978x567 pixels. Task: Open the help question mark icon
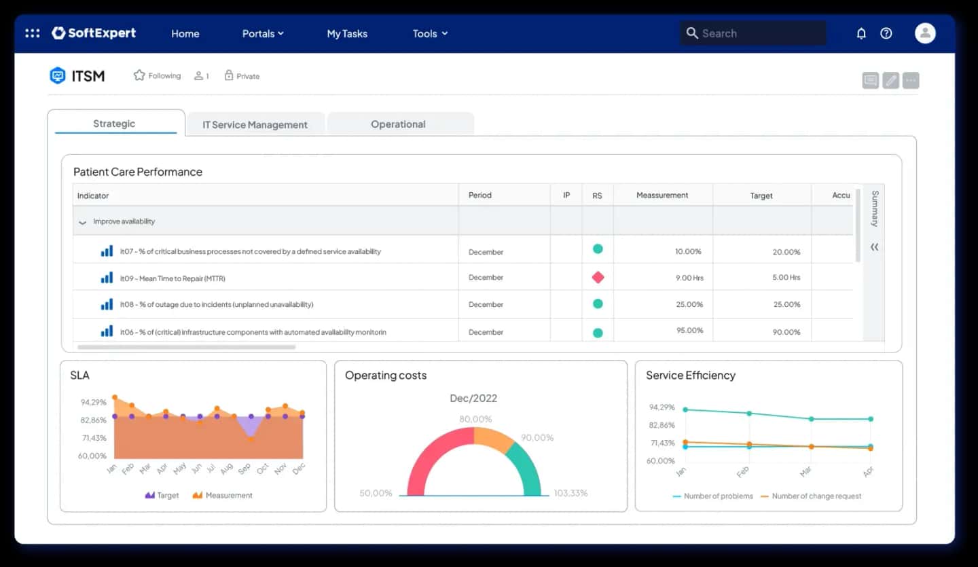tap(886, 33)
